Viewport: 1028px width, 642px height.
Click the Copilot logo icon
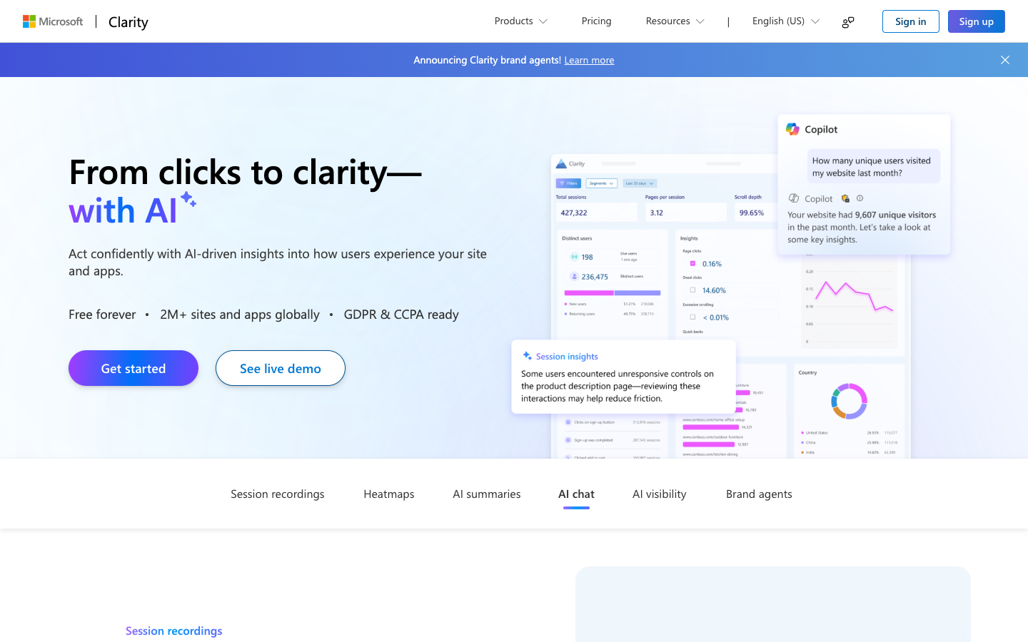(x=792, y=129)
